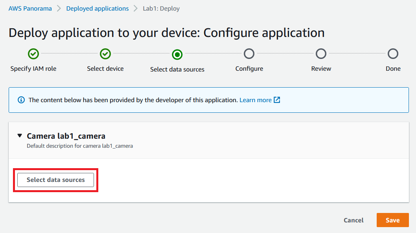Open the Learn more link
This screenshot has width=416, height=233.
[x=256, y=100]
